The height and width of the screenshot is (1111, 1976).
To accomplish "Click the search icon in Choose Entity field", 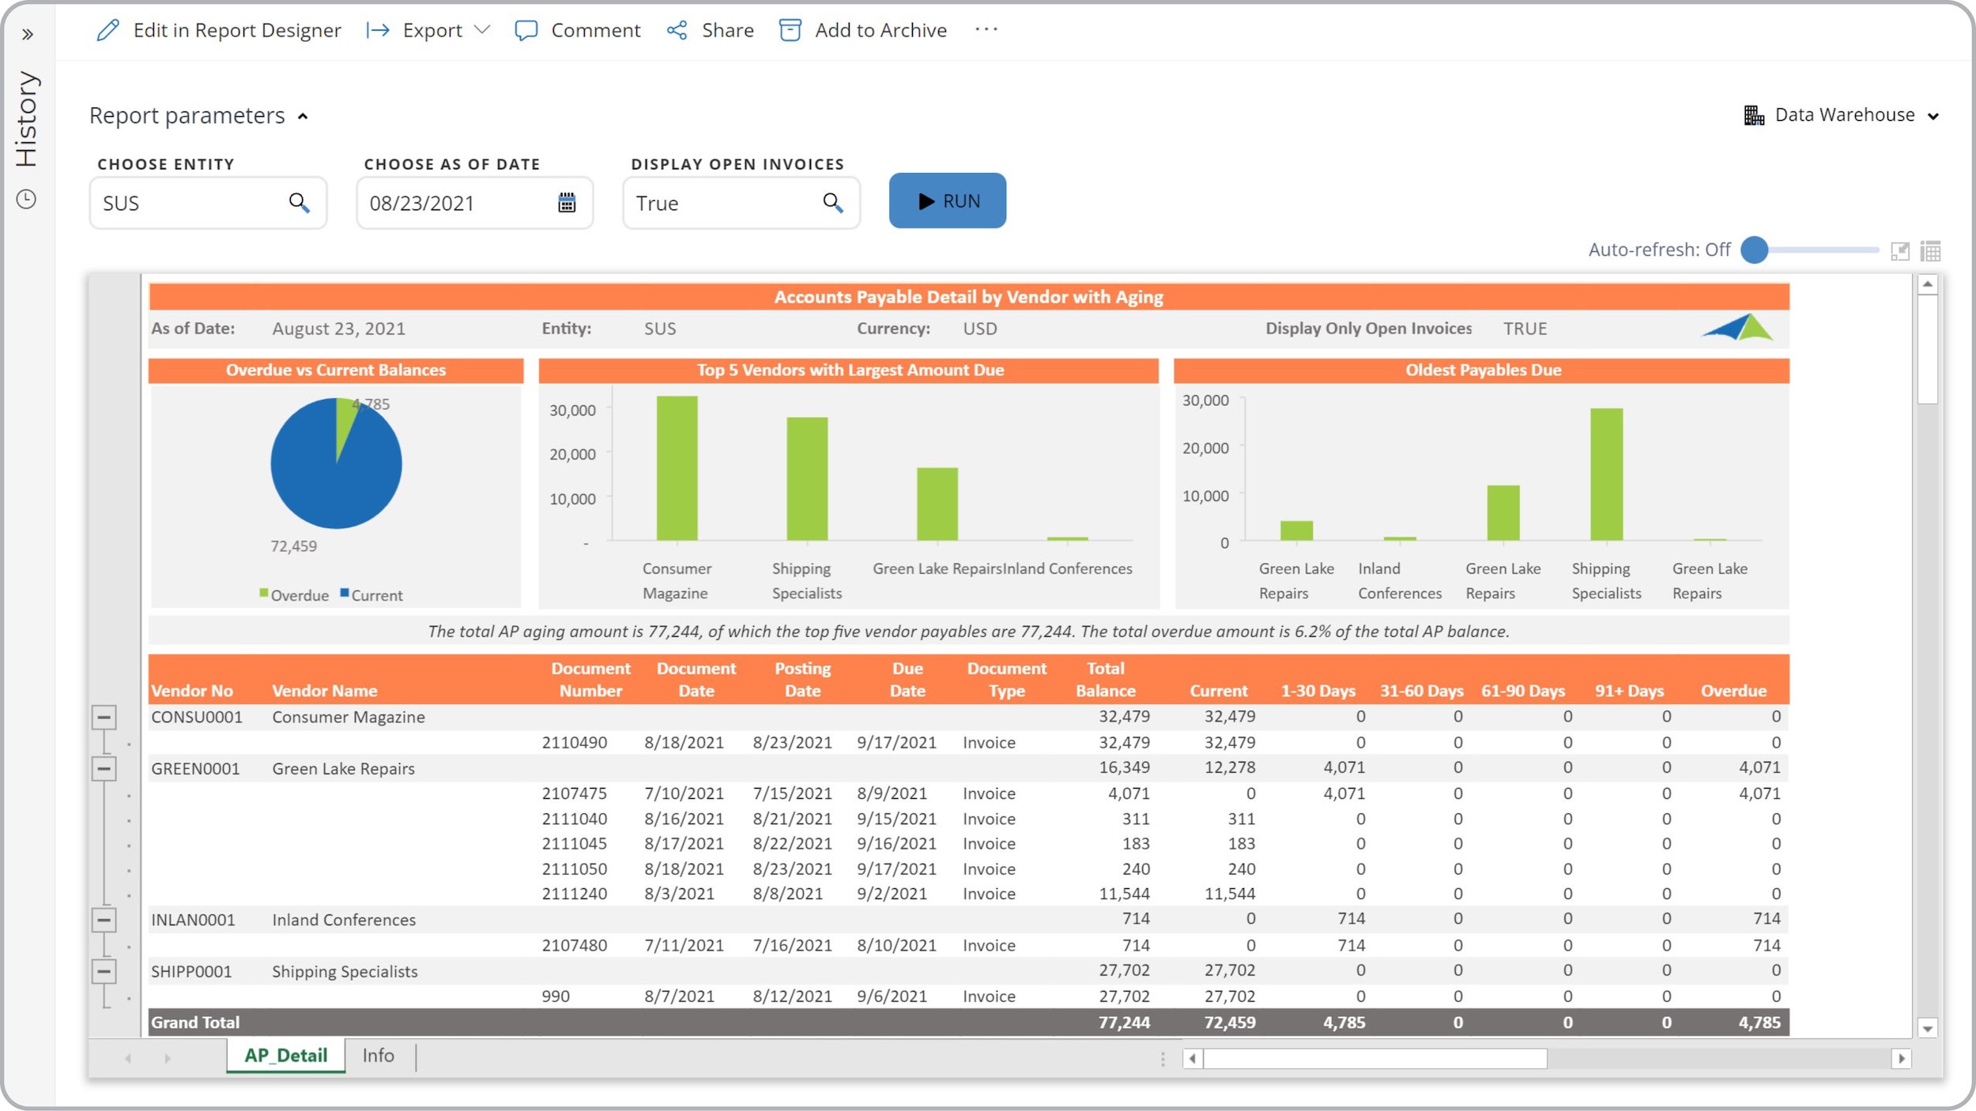I will (299, 203).
